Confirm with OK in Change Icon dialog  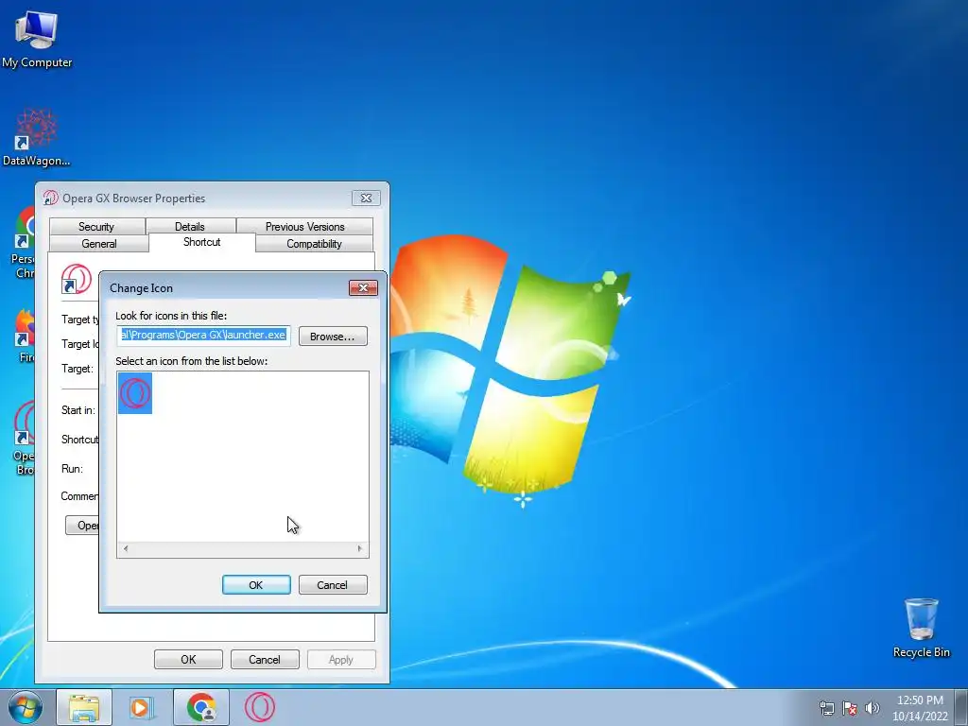256,584
